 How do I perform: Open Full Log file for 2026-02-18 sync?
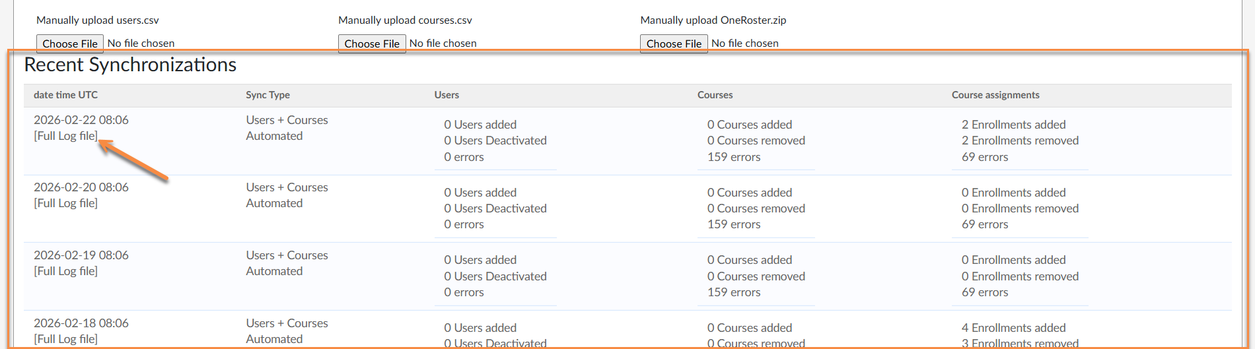pos(65,339)
